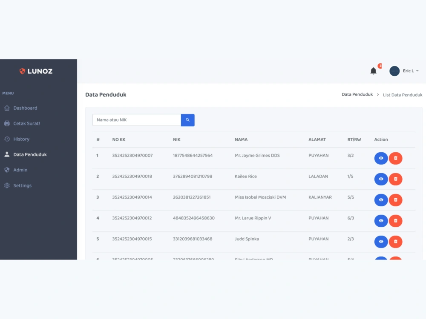Delete the Mr. Jayme Grimes DDS row

pyautogui.click(x=396, y=158)
